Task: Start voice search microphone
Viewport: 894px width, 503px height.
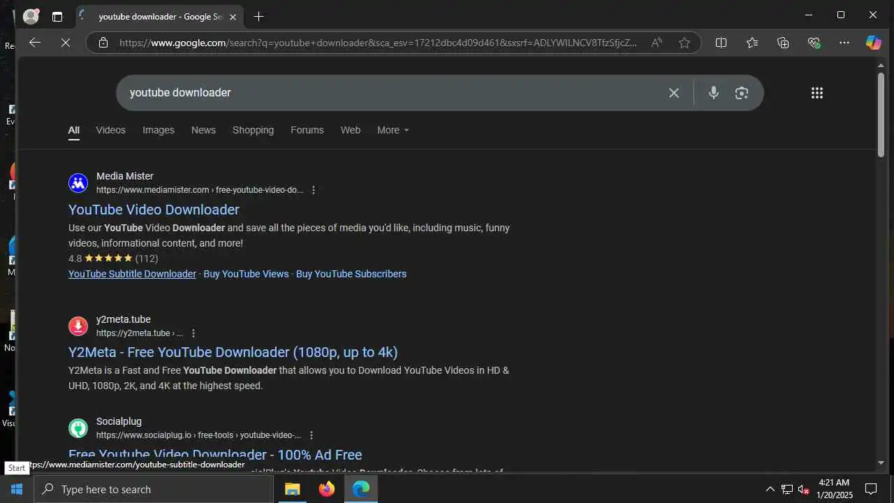Action: tap(713, 93)
